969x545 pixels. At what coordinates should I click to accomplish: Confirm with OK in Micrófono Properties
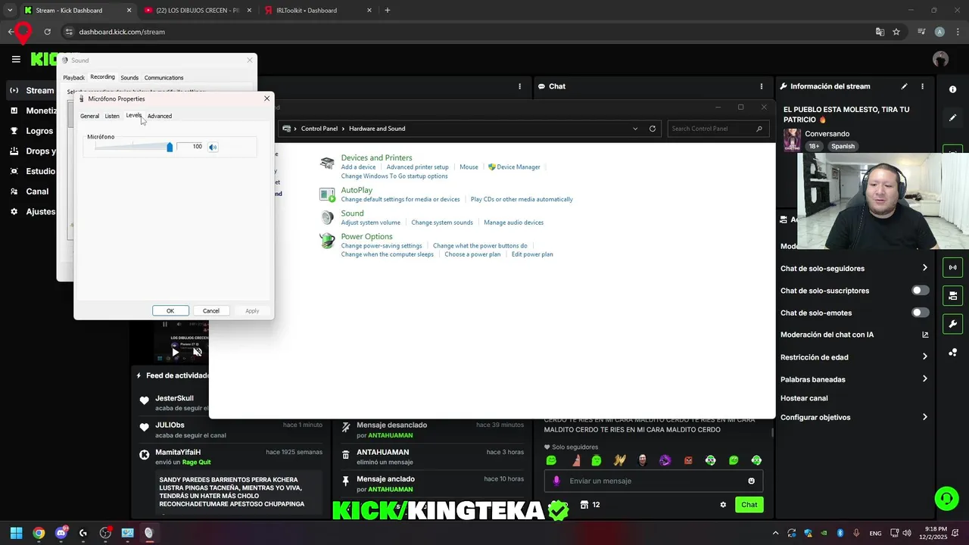pos(170,311)
